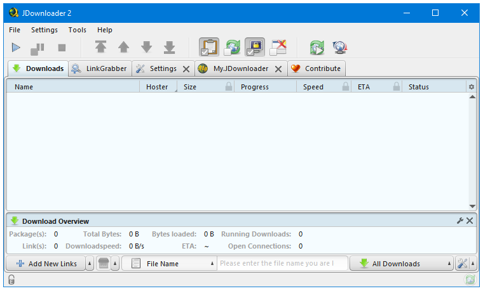The image size is (483, 291).
Task: Click the reconnect now globe icon
Action: coord(339,48)
